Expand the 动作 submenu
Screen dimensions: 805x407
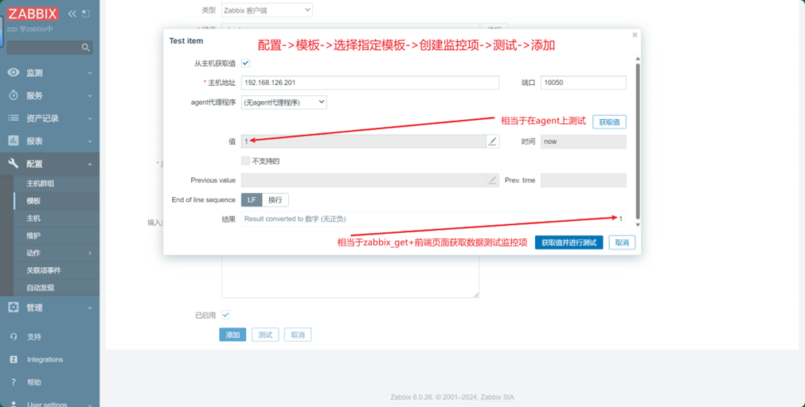90,253
